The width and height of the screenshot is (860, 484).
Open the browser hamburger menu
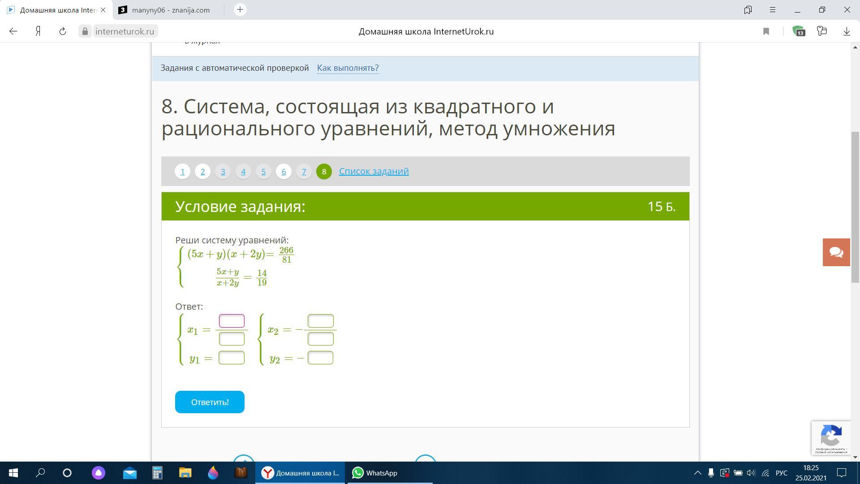[x=773, y=10]
